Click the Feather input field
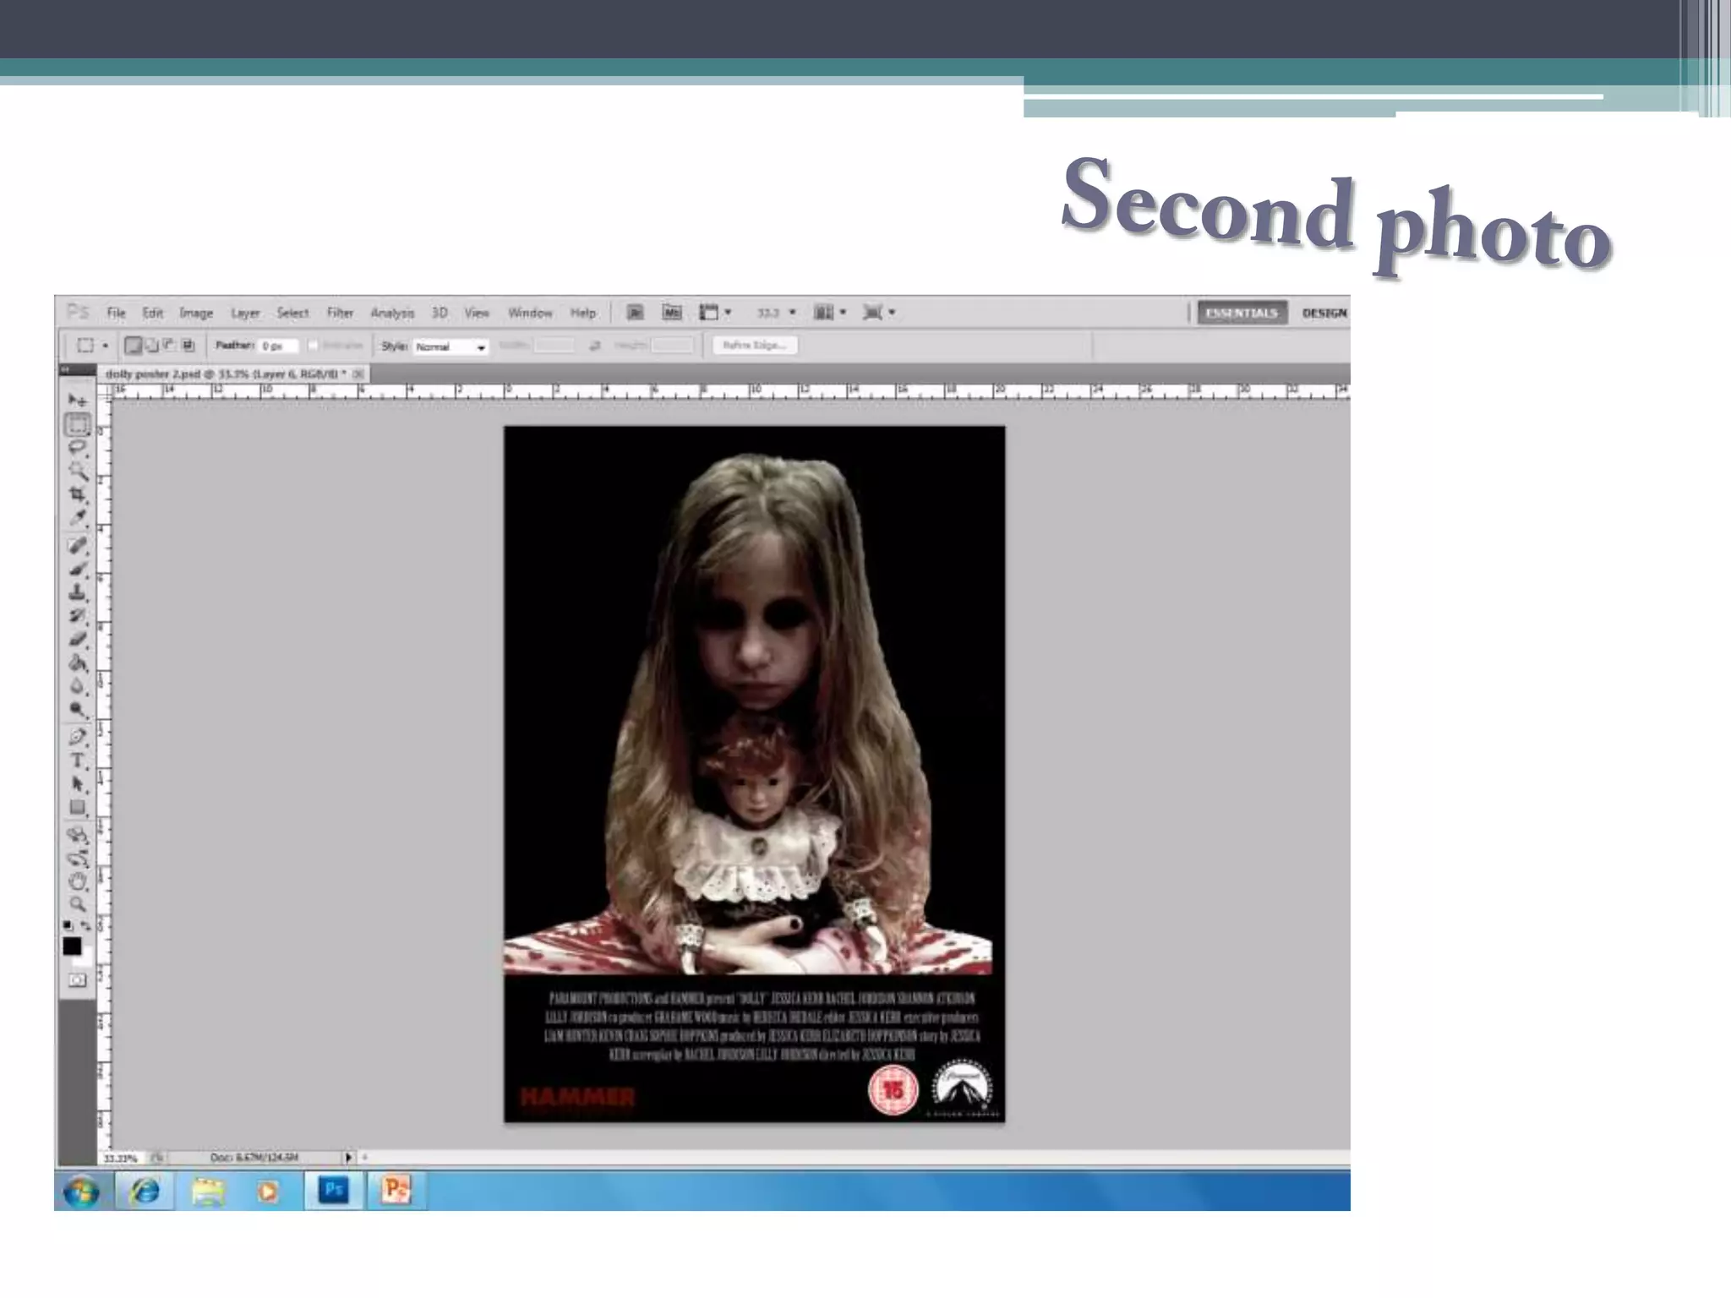Image resolution: width=1731 pixels, height=1298 pixels. tap(278, 346)
